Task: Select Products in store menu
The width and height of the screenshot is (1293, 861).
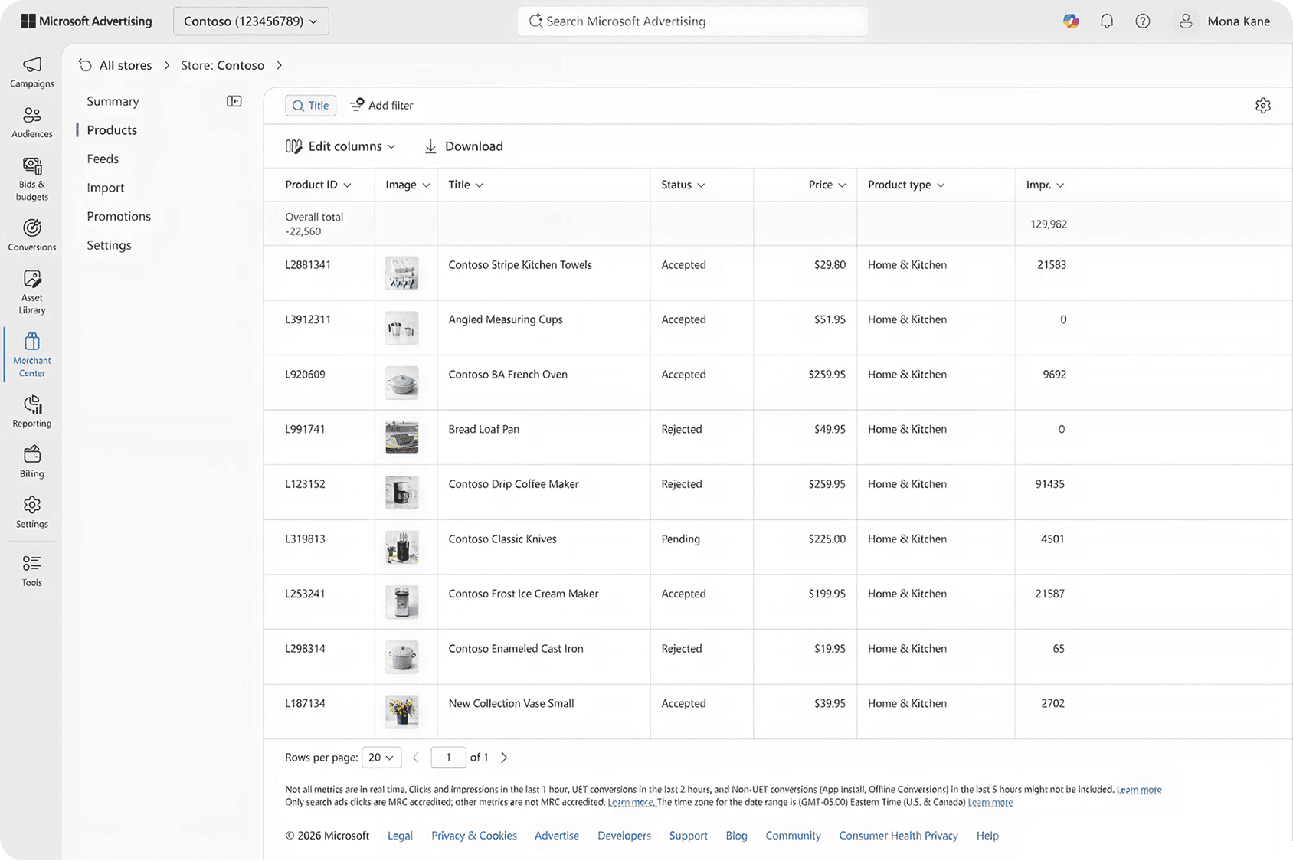Action: [112, 130]
